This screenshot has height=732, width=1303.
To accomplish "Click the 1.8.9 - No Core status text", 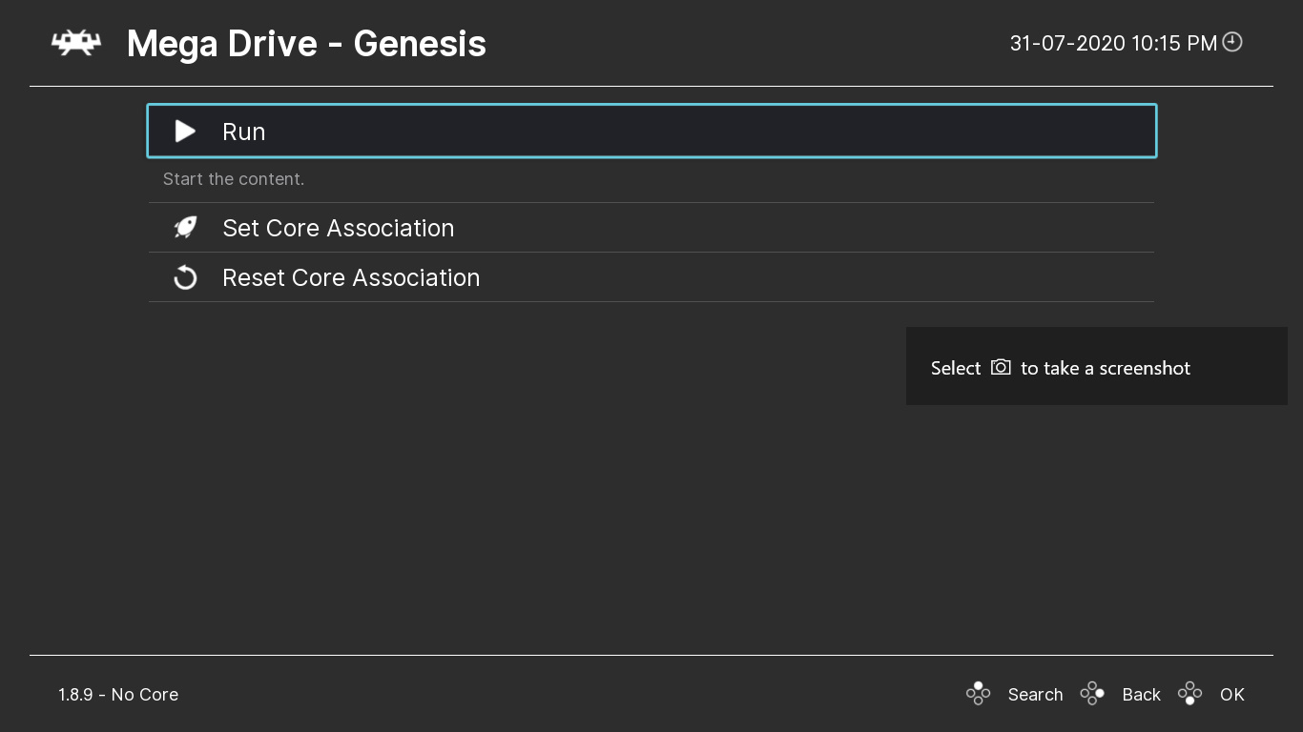I will click(x=118, y=694).
